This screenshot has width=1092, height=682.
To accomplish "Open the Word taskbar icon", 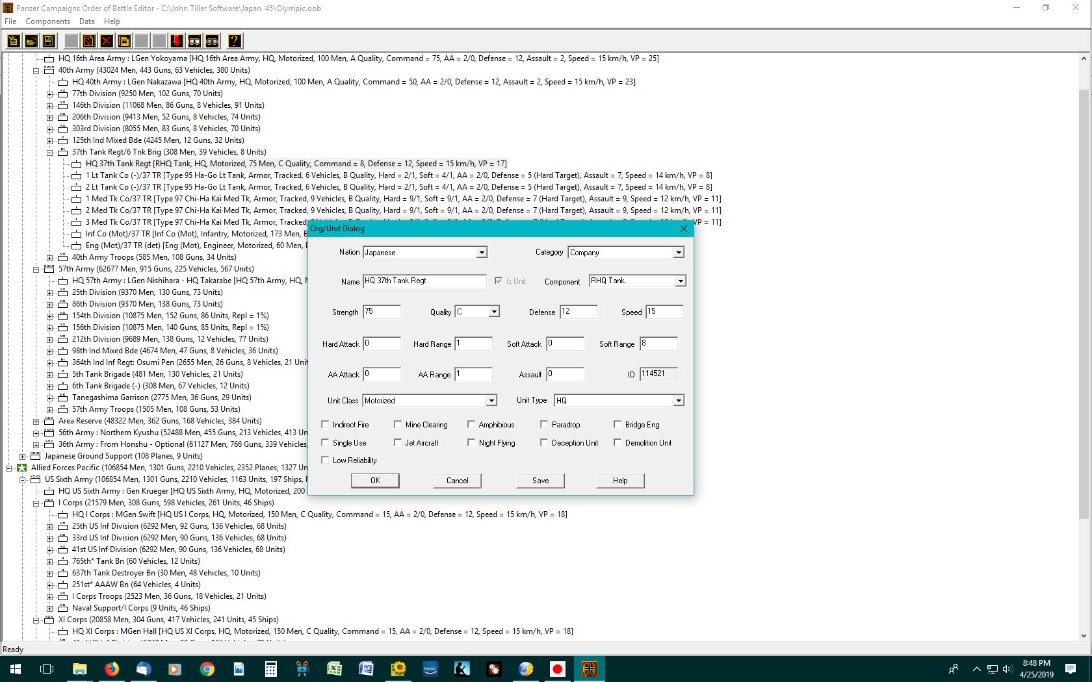I will click(366, 668).
